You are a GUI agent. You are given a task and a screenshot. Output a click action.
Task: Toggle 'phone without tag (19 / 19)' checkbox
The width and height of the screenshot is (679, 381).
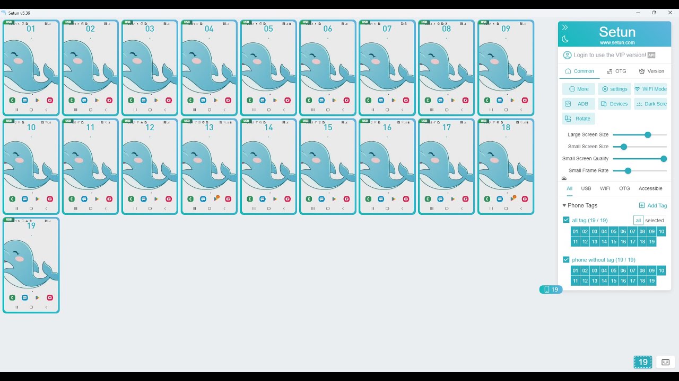click(566, 260)
